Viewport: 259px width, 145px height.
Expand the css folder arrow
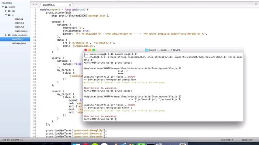pos(6,11)
